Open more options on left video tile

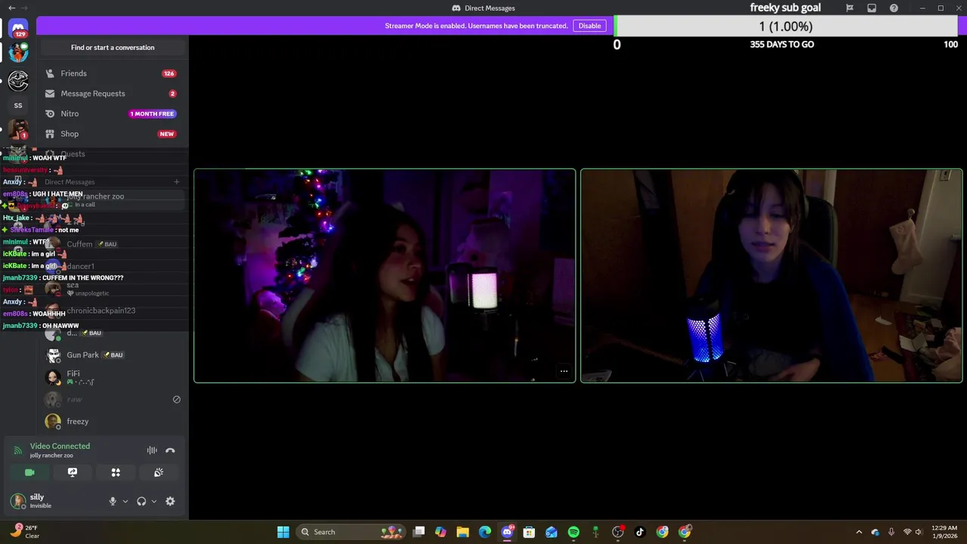tap(564, 371)
